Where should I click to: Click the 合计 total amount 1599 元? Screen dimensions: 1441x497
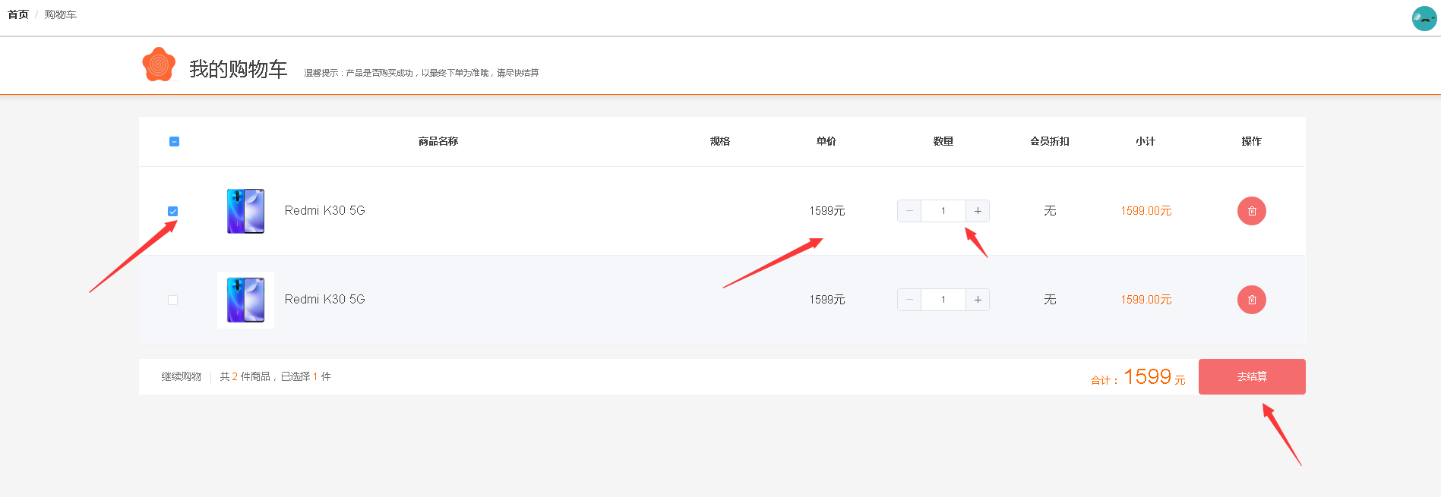[x=1138, y=376]
